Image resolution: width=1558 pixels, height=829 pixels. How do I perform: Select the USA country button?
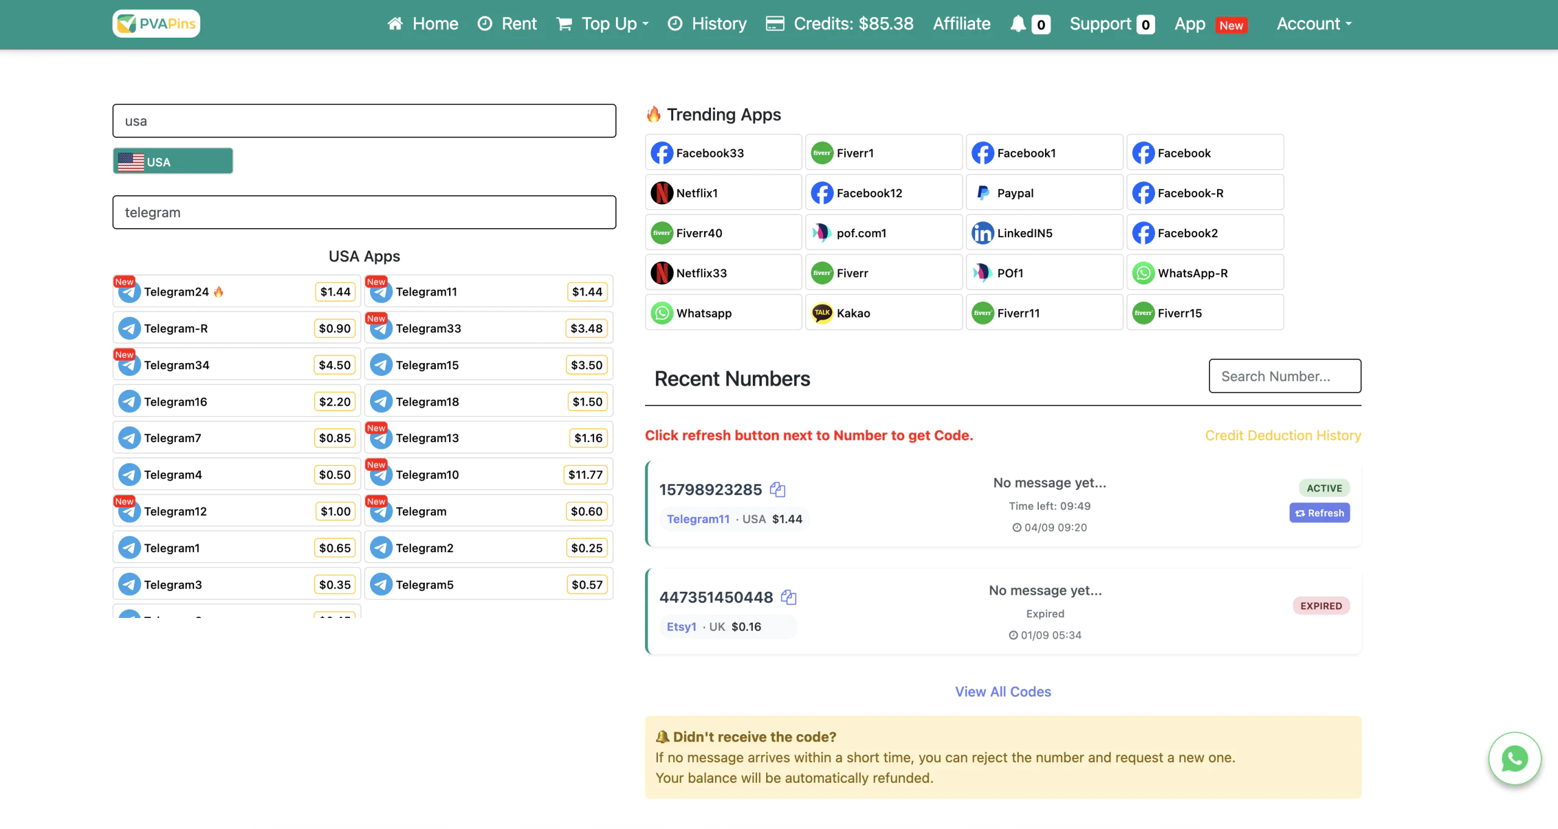click(x=173, y=161)
